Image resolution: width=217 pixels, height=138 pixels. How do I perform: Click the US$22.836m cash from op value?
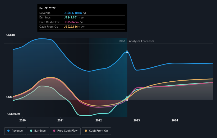(x=72, y=27)
